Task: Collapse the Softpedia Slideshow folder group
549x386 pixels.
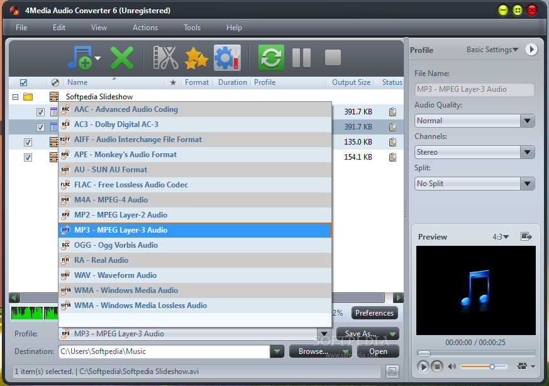Action: (15, 97)
